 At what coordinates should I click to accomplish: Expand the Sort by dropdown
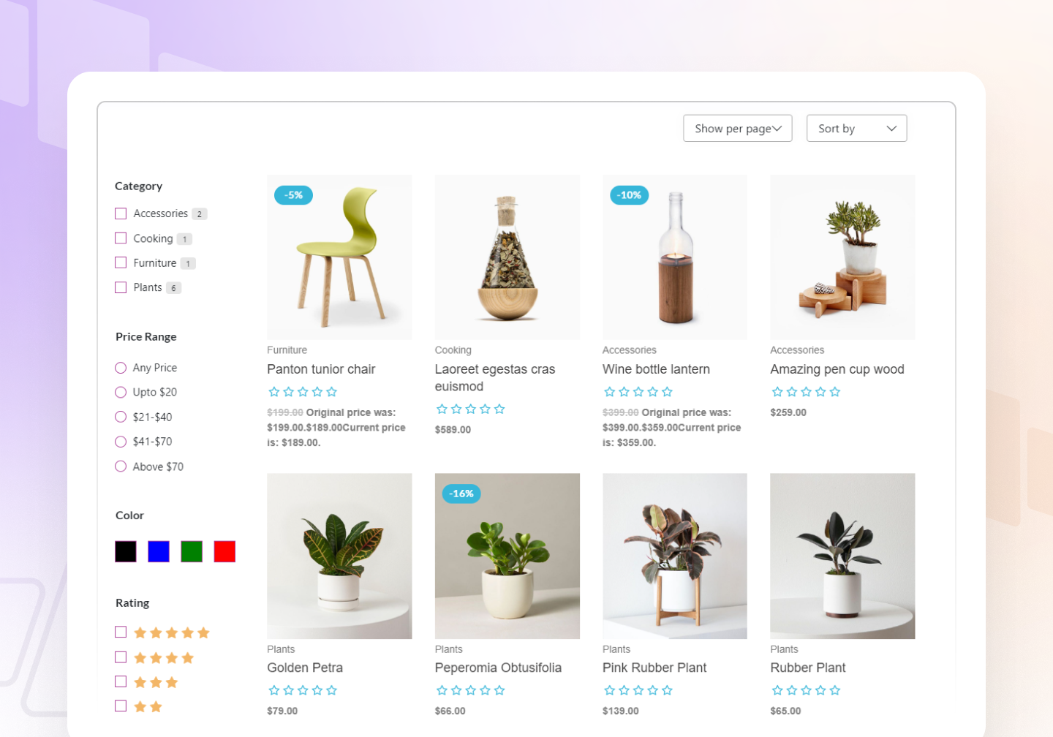pyautogui.click(x=857, y=128)
